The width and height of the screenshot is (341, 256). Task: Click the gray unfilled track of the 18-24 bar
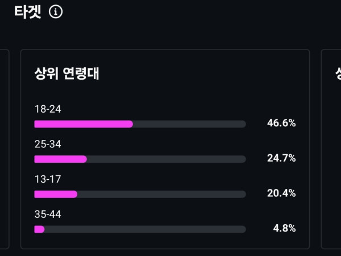[189, 124]
